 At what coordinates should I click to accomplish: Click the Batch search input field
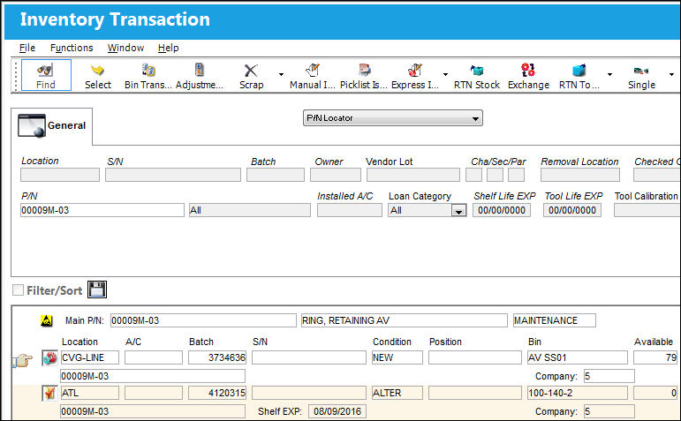click(276, 175)
